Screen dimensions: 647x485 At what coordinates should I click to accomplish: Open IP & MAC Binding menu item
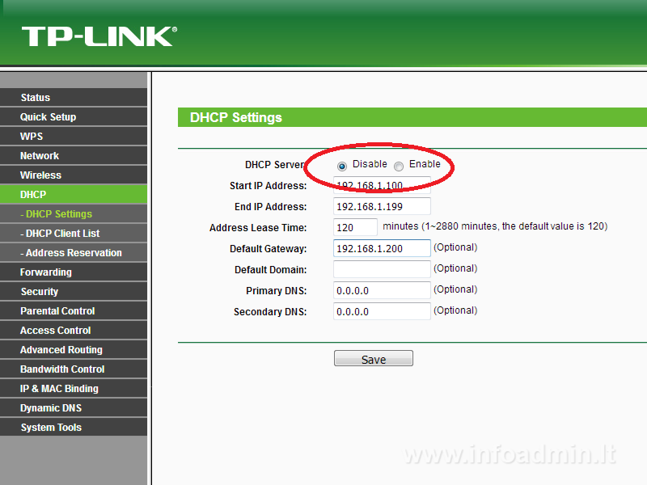[74, 388]
